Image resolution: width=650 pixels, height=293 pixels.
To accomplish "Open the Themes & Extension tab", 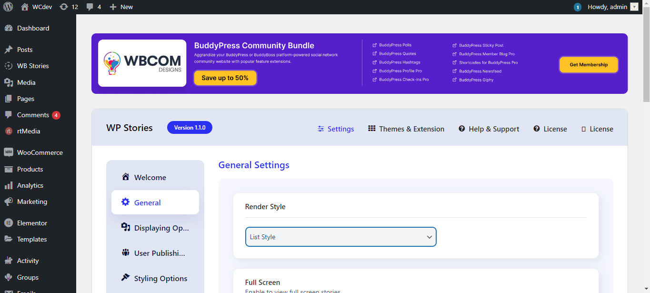I will coord(406,129).
